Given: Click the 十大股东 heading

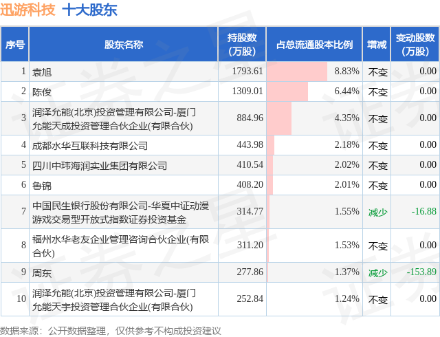Looking at the screenshot, I should tap(89, 10).
